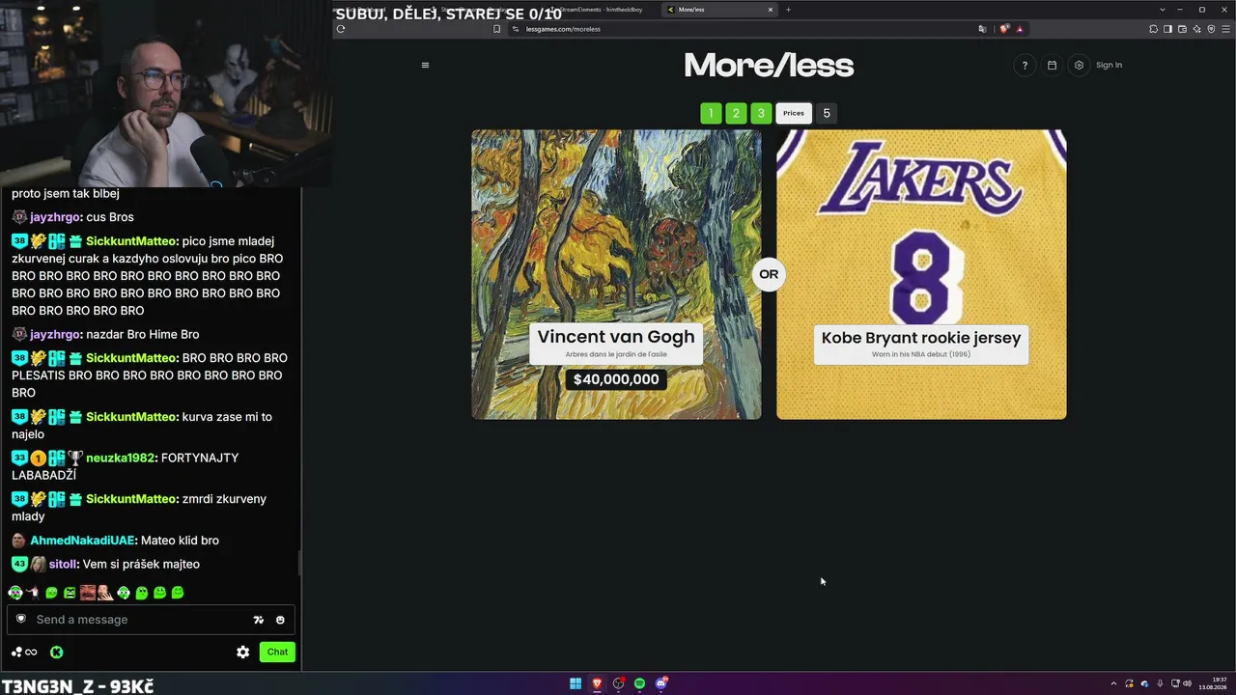Open Discord from the taskbar
Image resolution: width=1236 pixels, height=695 pixels.
pos(661,683)
